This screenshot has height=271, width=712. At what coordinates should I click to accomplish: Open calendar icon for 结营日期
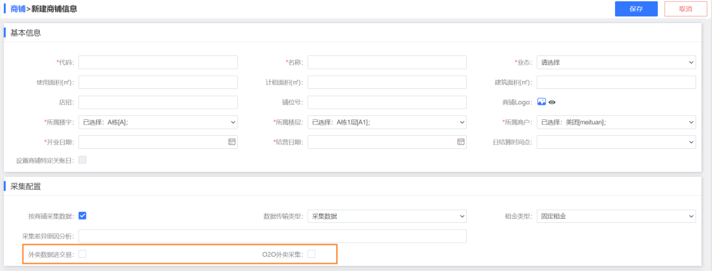(461, 142)
